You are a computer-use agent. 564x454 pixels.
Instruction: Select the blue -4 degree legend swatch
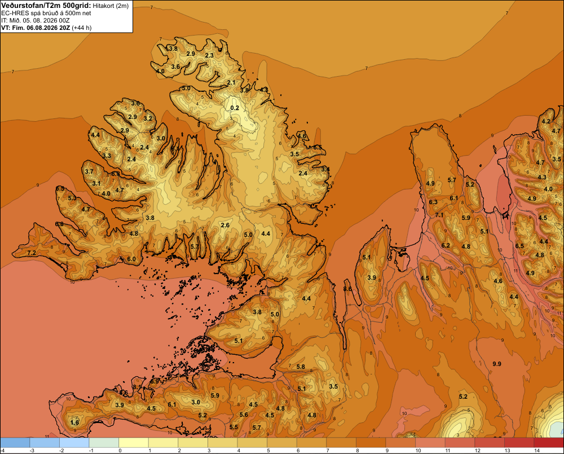pos(15,443)
